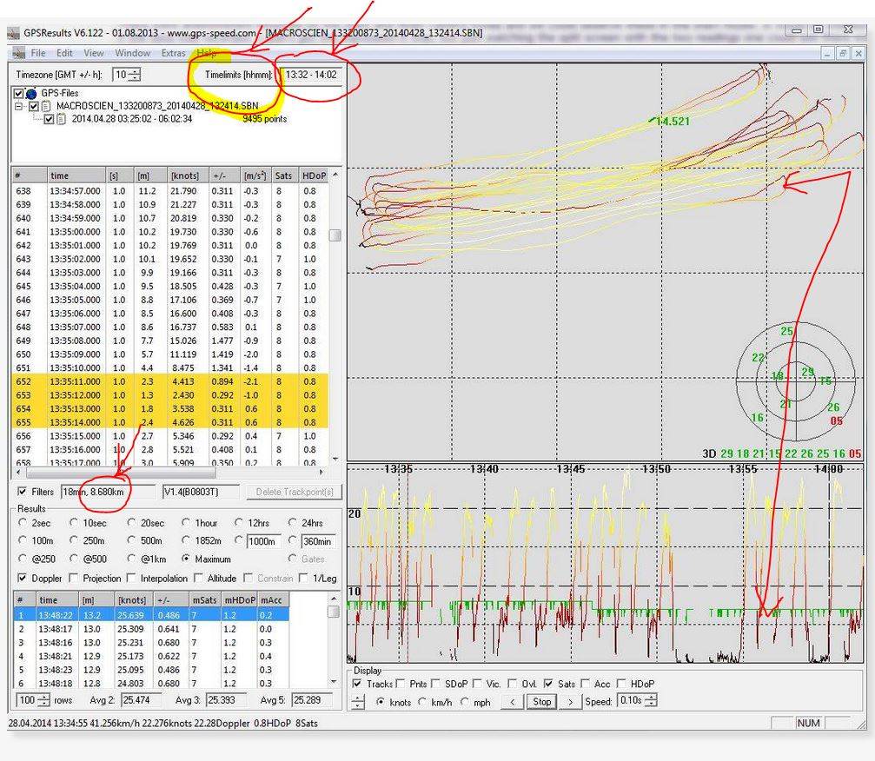Image resolution: width=875 pixels, height=761 pixels.
Task: Switch speed units to km/h
Action: point(422,701)
